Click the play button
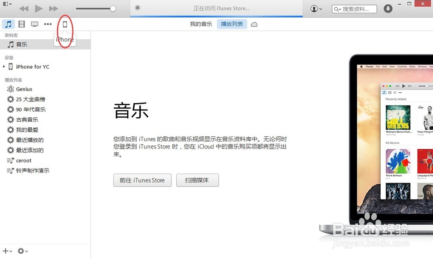 coord(39,9)
